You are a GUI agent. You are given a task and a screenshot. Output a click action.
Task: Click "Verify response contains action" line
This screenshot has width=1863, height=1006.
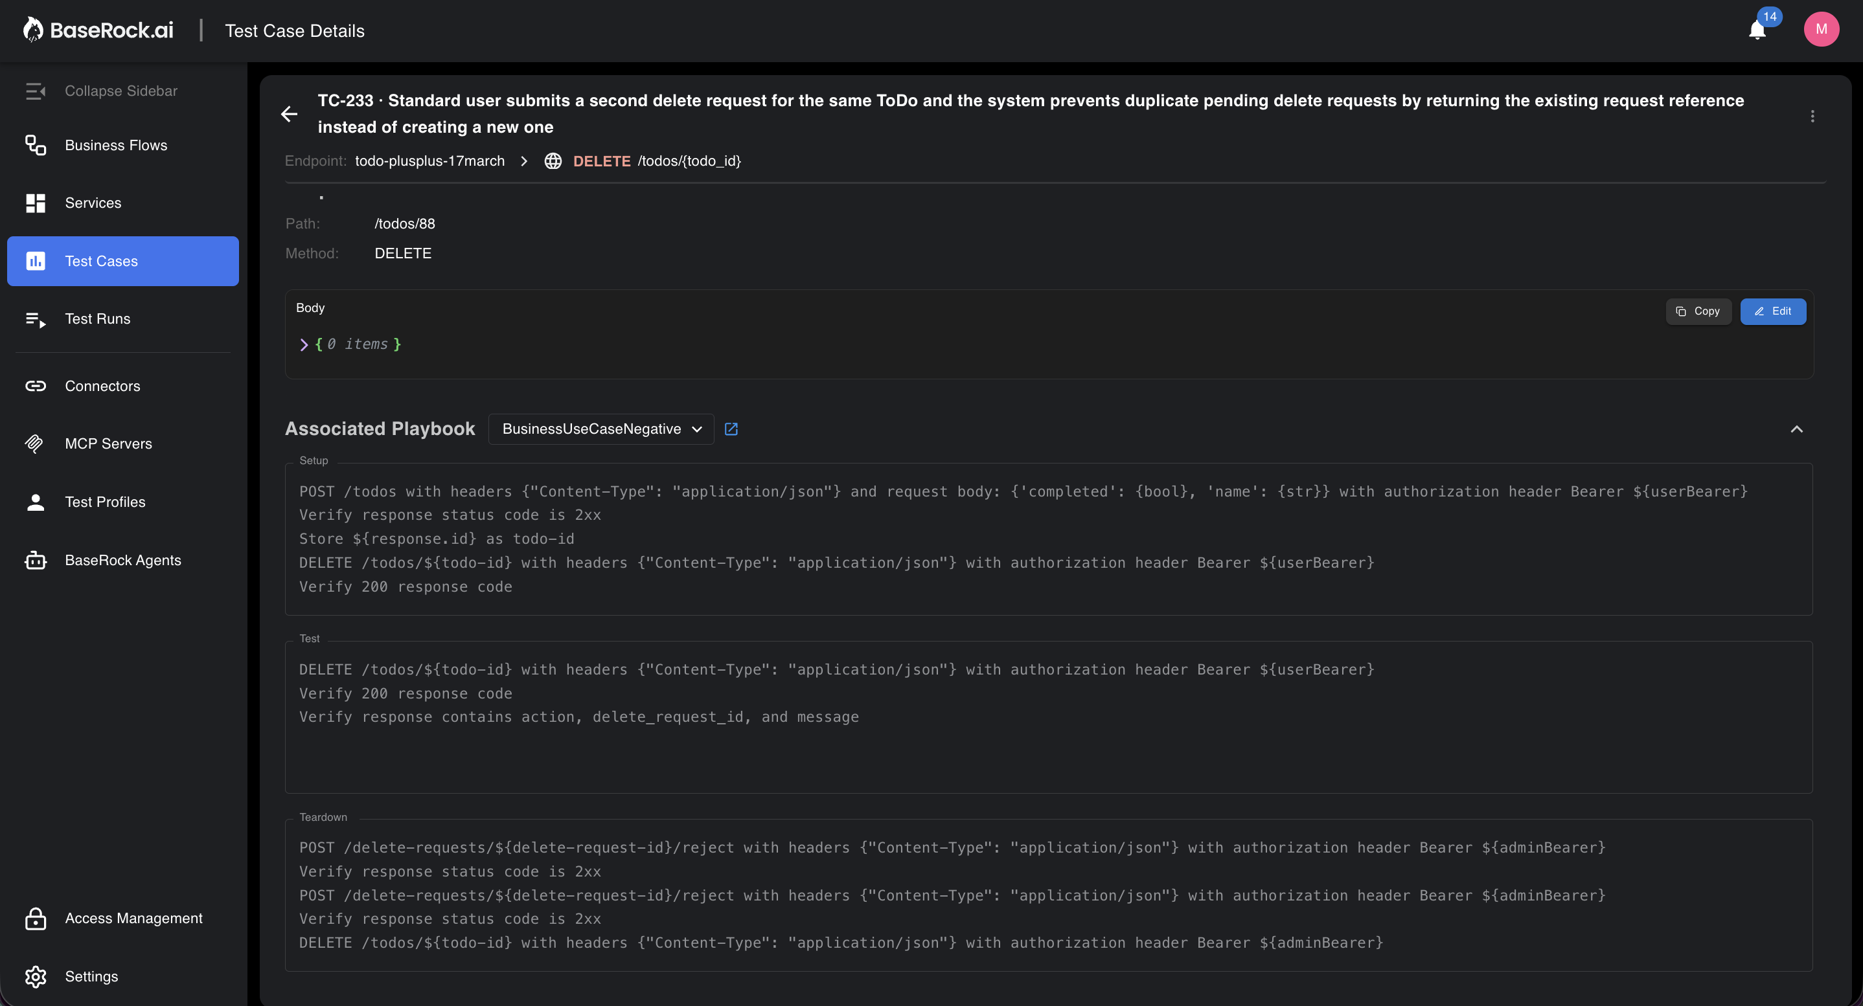[579, 717]
